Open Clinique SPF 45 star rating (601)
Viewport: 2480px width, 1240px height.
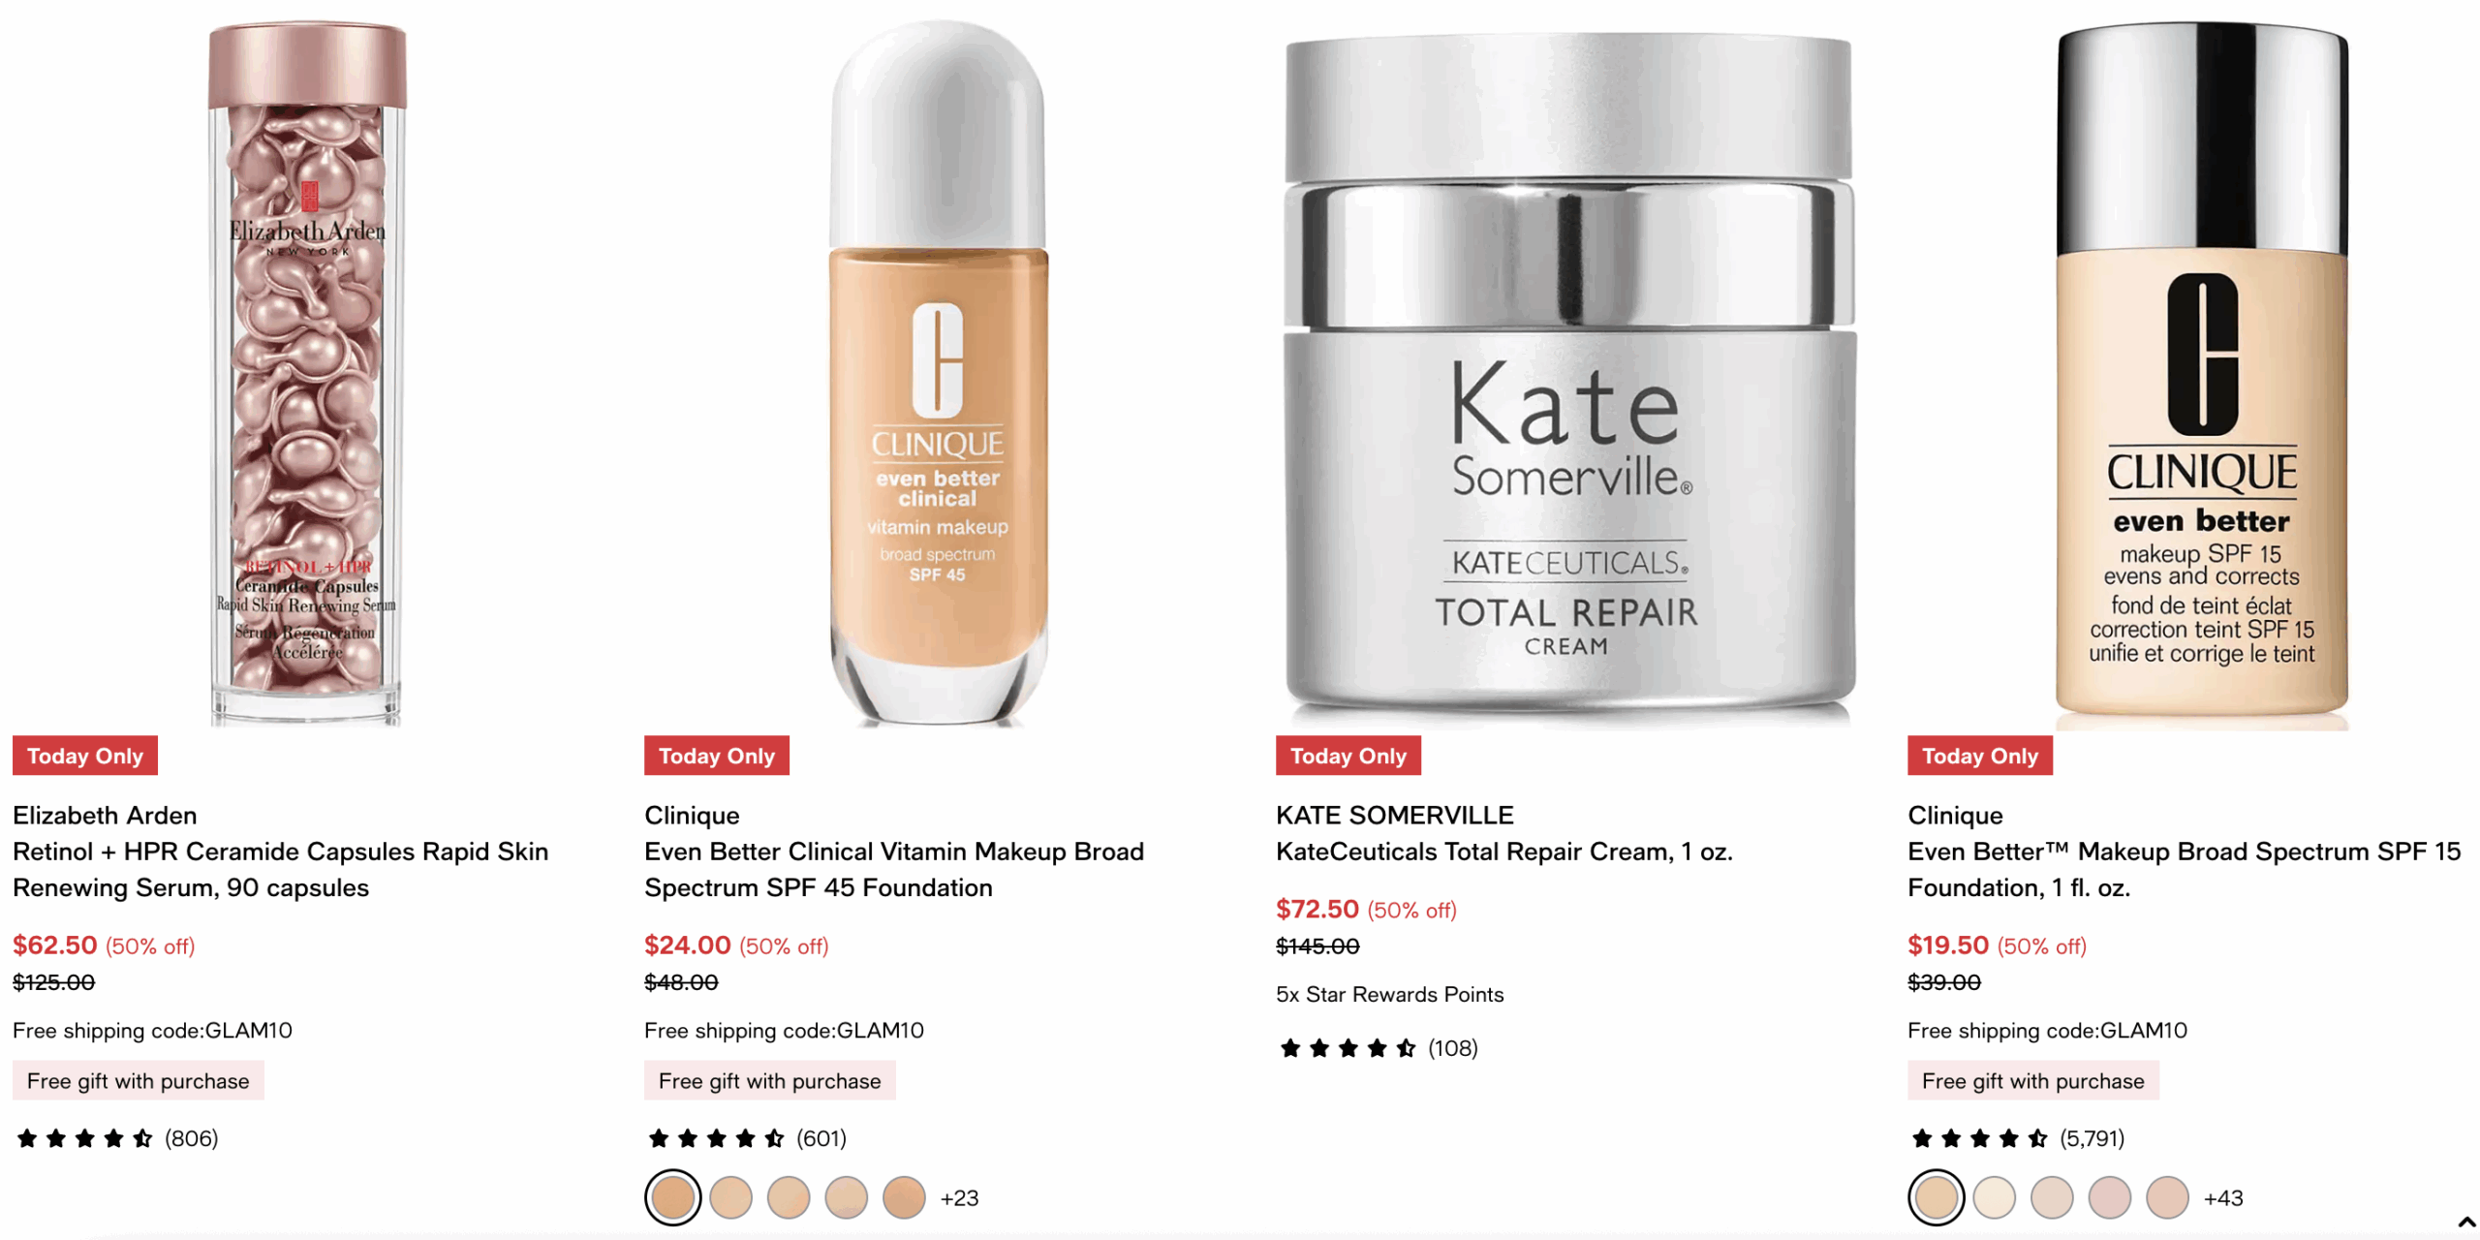747,1138
